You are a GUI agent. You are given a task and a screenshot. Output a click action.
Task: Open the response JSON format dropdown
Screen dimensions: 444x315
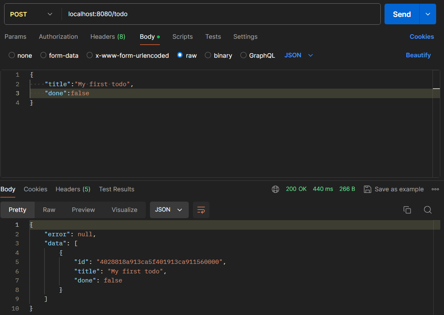pyautogui.click(x=169, y=210)
